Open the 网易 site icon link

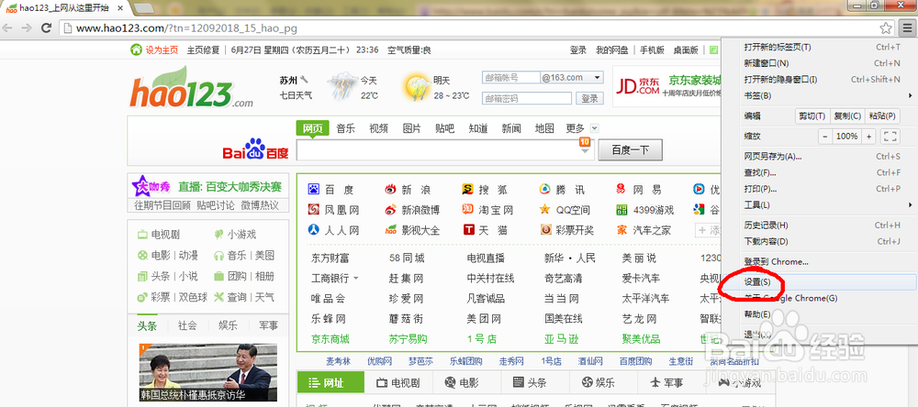coord(621,189)
